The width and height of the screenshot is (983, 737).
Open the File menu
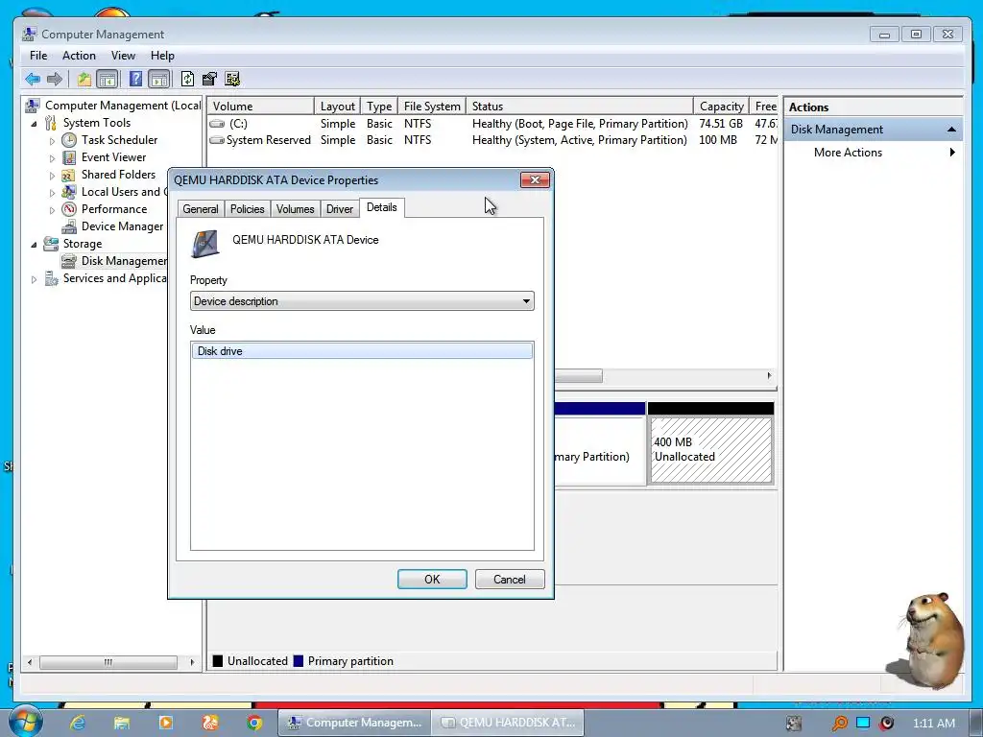[x=38, y=55]
